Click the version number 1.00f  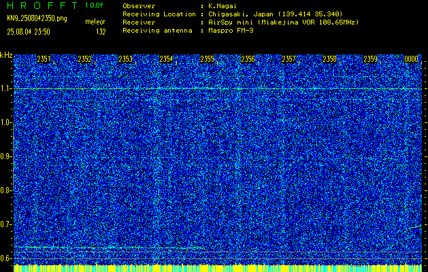pyautogui.click(x=94, y=5)
